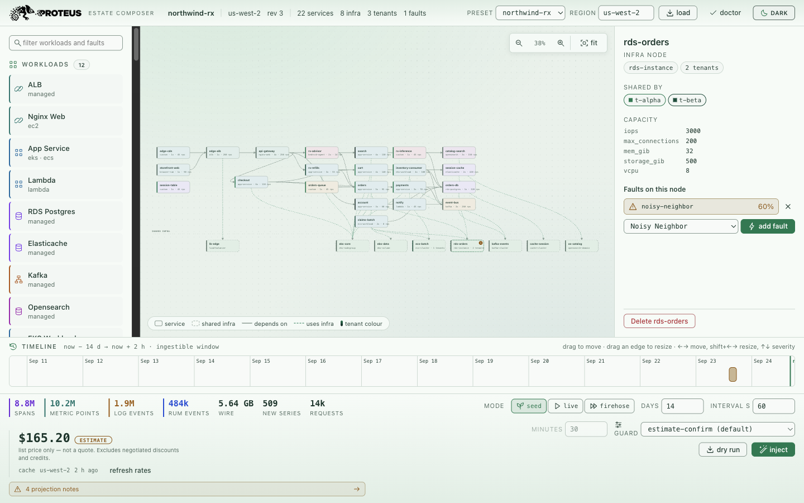
Task: Select the rds-orders node in the graph
Action: [467, 246]
